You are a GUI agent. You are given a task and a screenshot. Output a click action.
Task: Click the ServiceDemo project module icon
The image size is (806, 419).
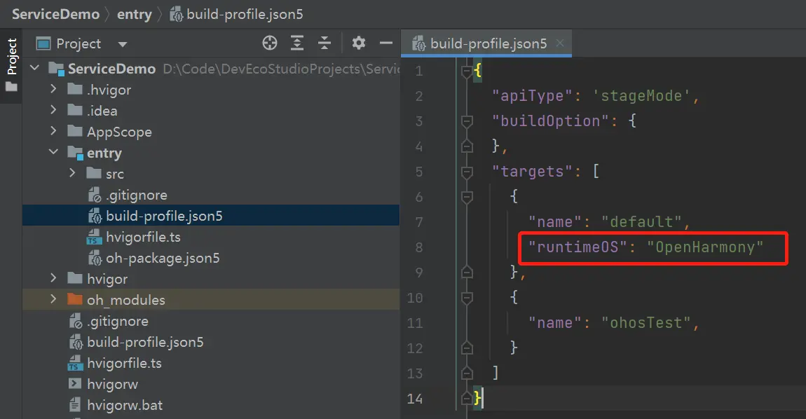point(57,69)
